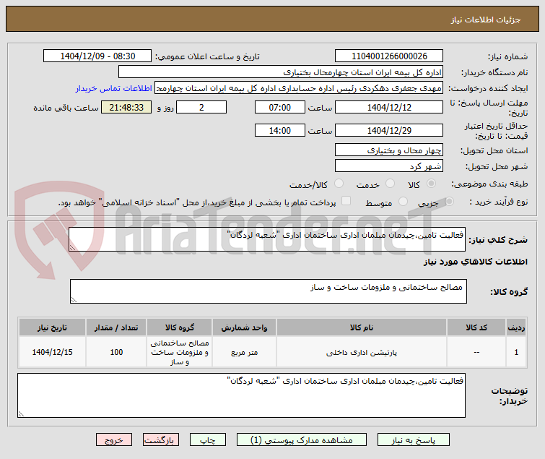545x459 pixels.
Task: Click the 'جزئیات اطلاعات نیاز' header title
Action: coord(486,20)
